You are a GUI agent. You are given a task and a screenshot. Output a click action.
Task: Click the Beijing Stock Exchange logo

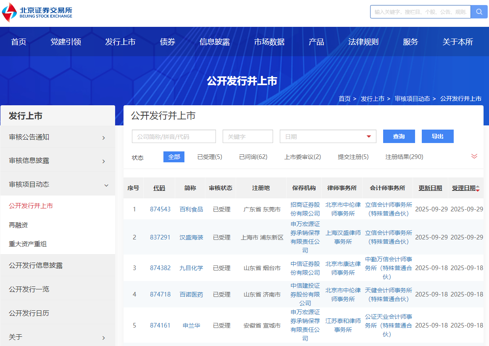[x=37, y=12]
